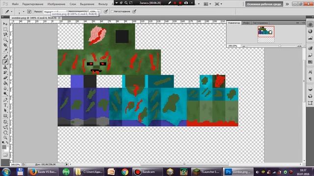The width and height of the screenshot is (314, 176).
Task: Open the Arrange Documents dropdown
Action: click(207, 4)
